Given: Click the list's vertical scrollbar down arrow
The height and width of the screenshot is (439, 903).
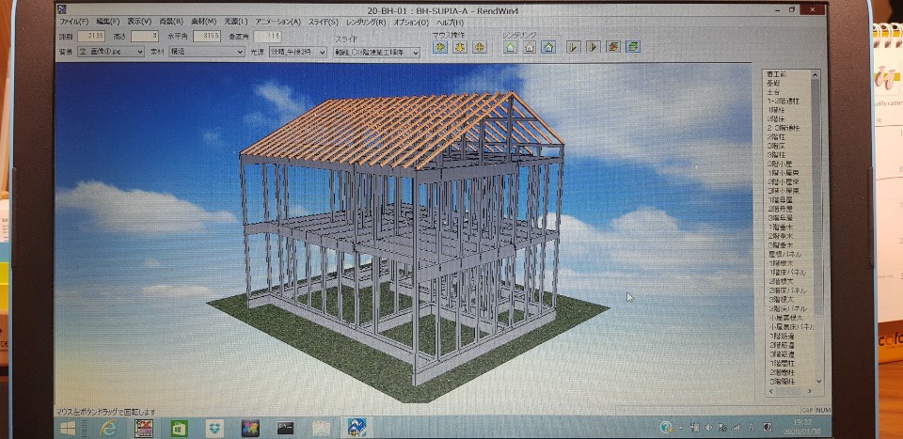Looking at the screenshot, I should point(819,381).
